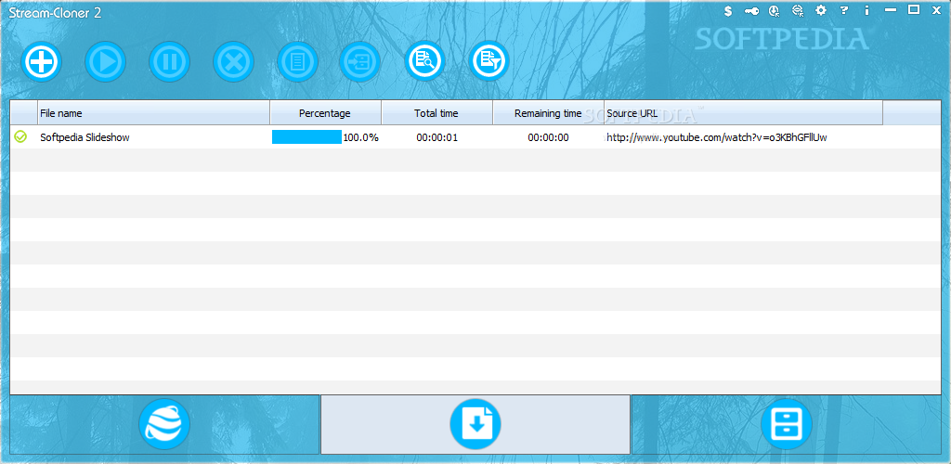
Task: Click the youtube.com source URL cell
Action: point(717,137)
